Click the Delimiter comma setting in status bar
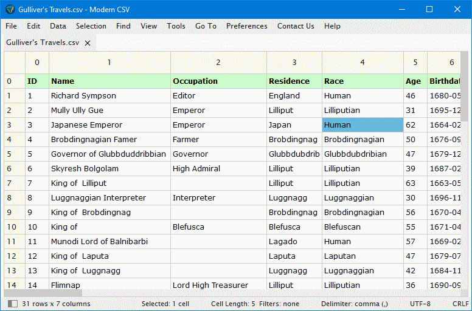Screen dimensions: 472x311 click(354, 304)
